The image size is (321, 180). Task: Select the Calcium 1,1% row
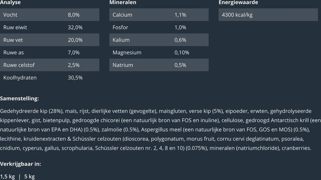(159, 15)
